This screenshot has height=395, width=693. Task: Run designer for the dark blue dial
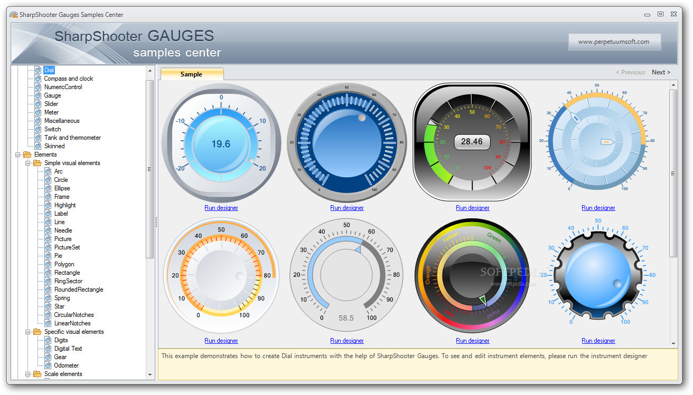[347, 208]
